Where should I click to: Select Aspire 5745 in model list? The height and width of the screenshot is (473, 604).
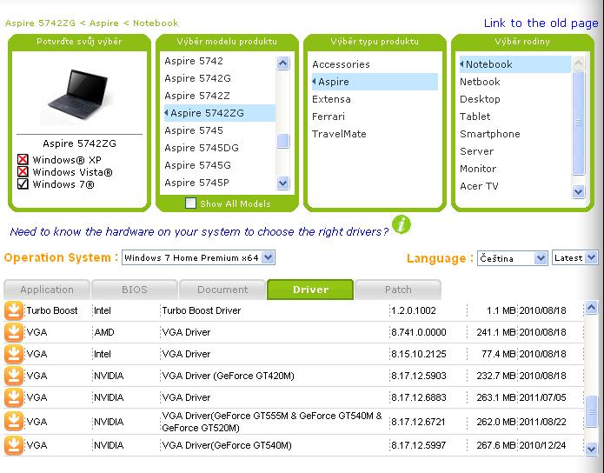pyautogui.click(x=194, y=130)
